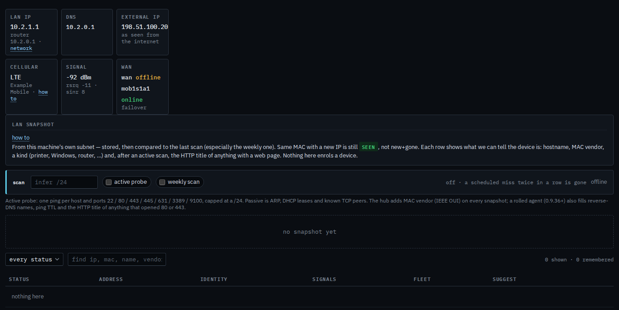Click the green SEEN badge
The width and height of the screenshot is (619, 310).
[369, 147]
